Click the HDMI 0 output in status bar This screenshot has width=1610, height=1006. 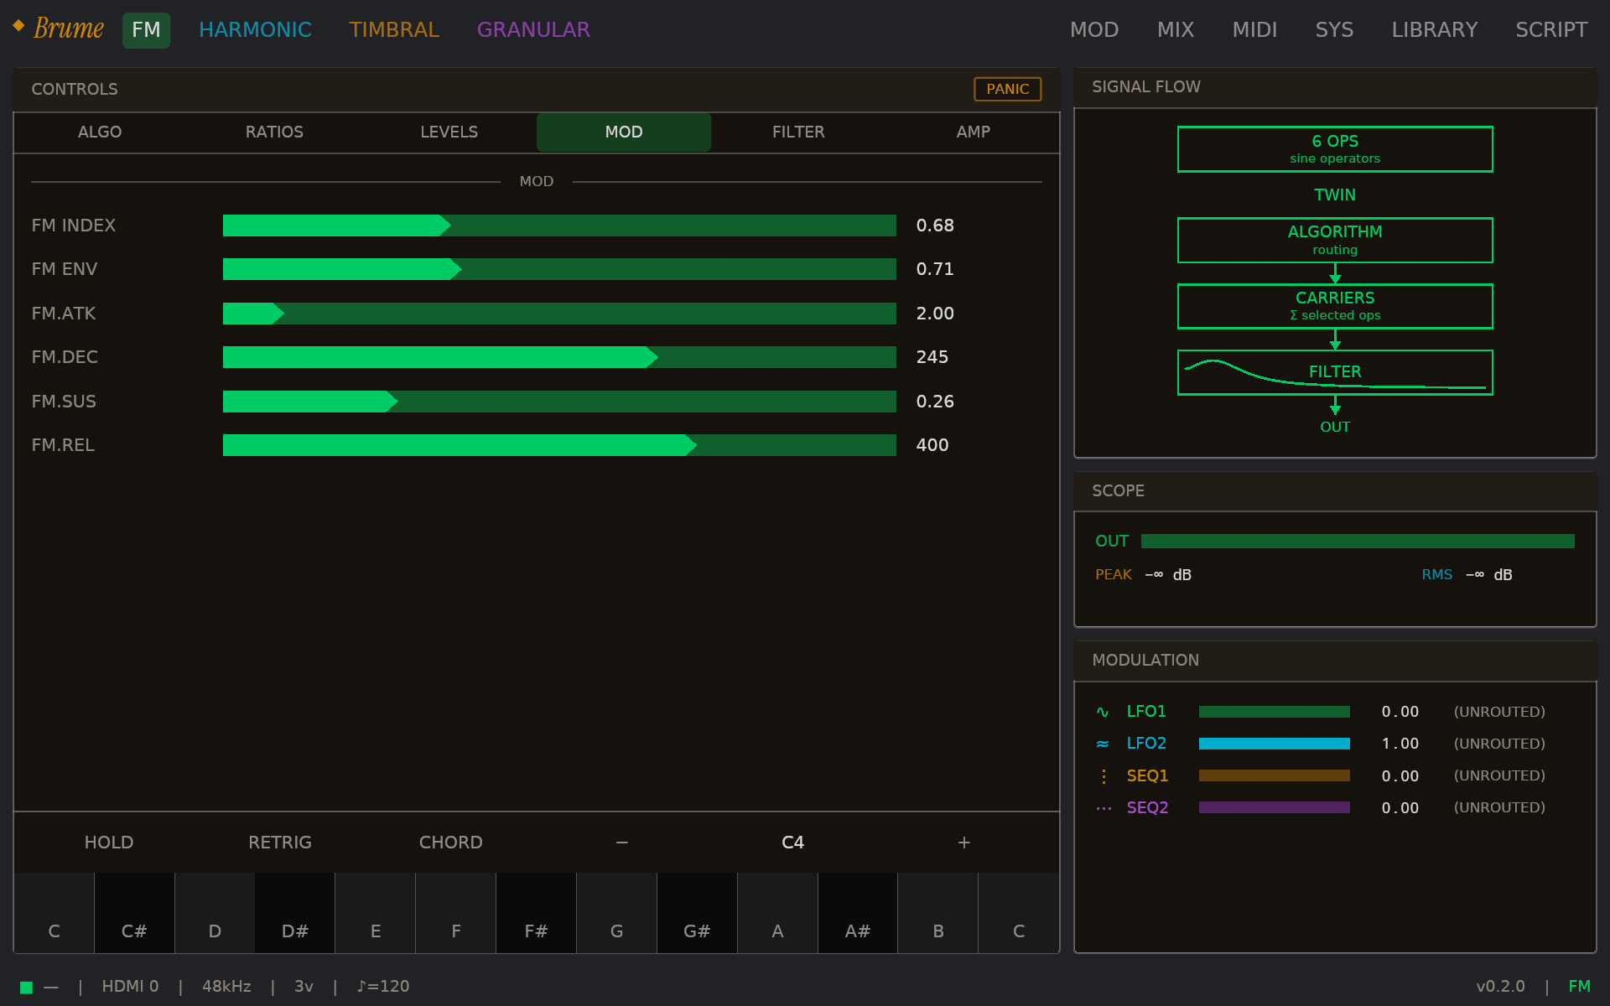click(130, 987)
